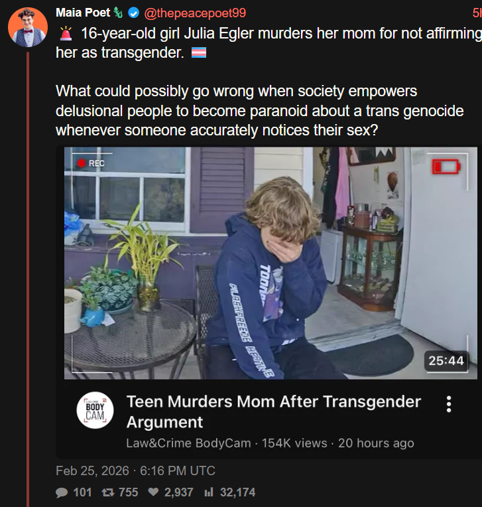Screen dimensions: 482x507
Task: Click the siren emoji in the post
Action: coord(66,33)
